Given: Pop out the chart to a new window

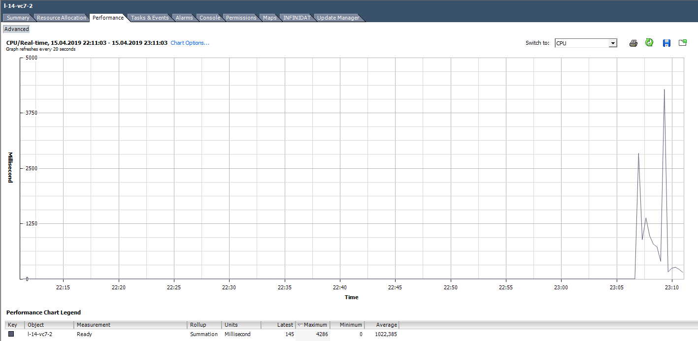Looking at the screenshot, I should 683,43.
